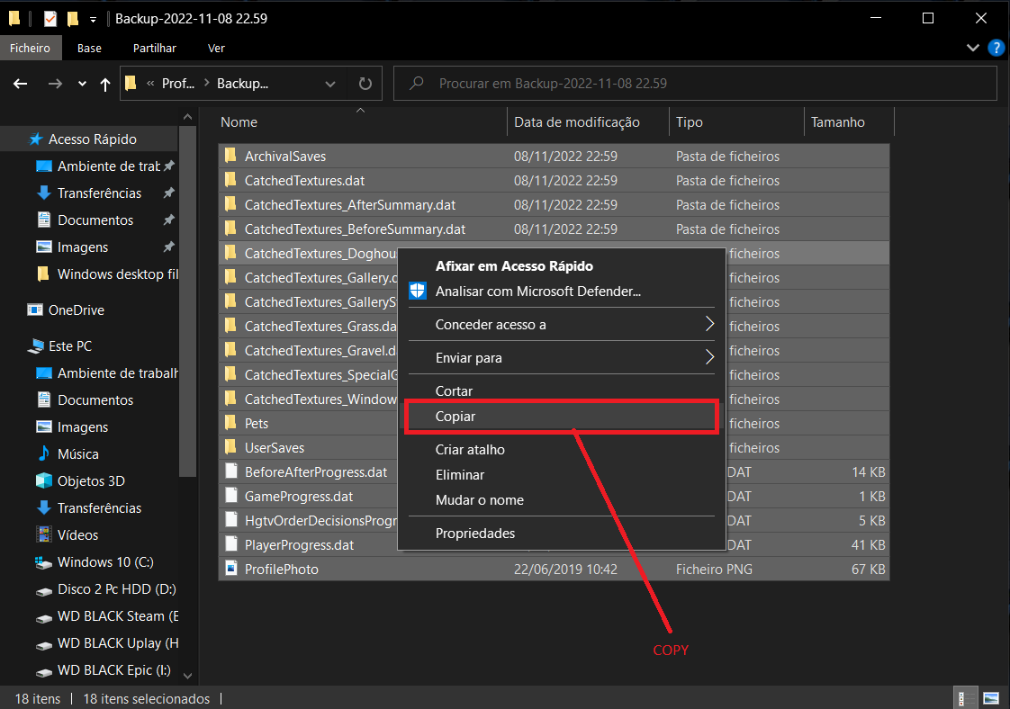The width and height of the screenshot is (1010, 709).
Task: Click the ProfilePhoto PNG file icon
Action: pyautogui.click(x=231, y=569)
